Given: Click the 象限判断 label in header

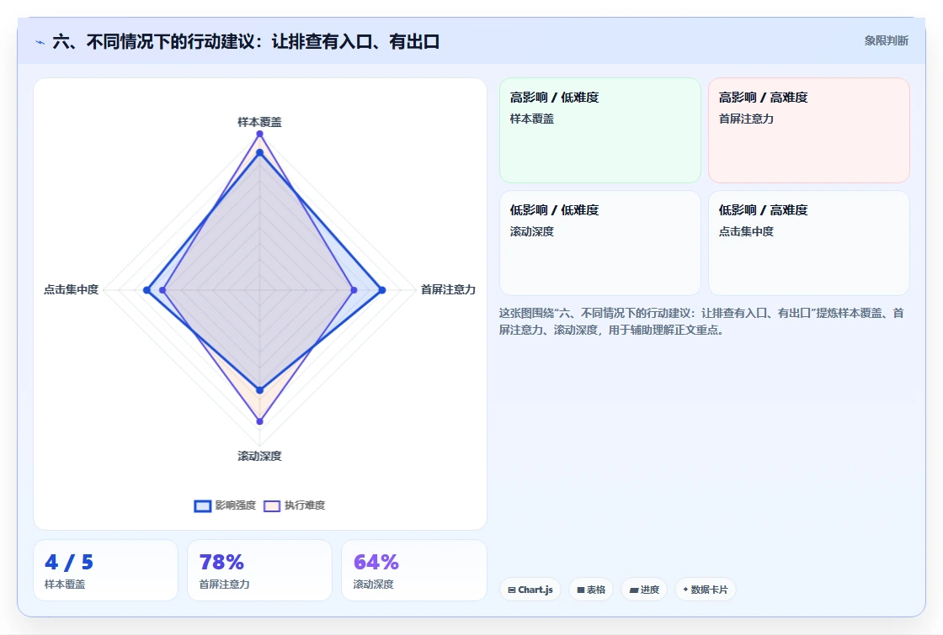Looking at the screenshot, I should click(886, 41).
